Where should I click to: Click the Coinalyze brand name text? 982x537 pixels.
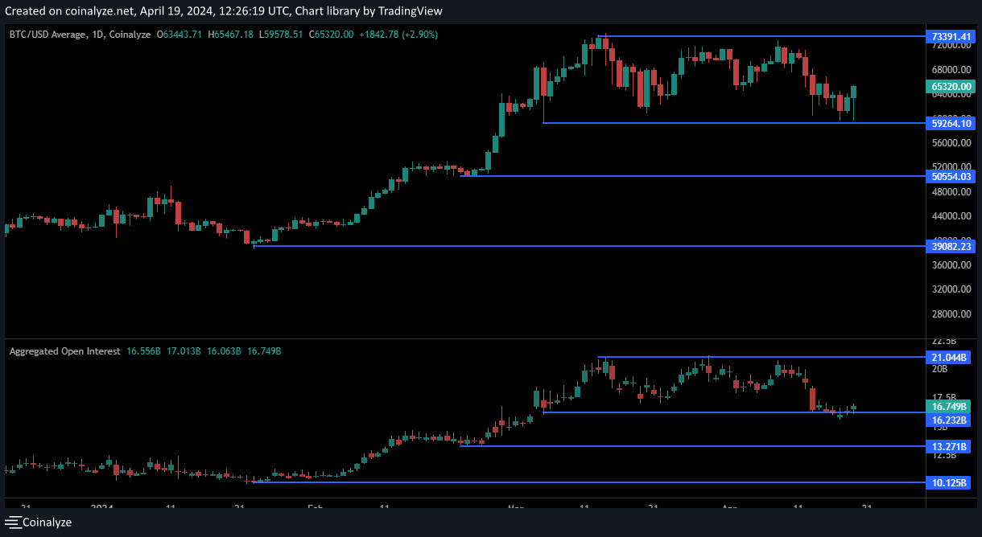(47, 523)
